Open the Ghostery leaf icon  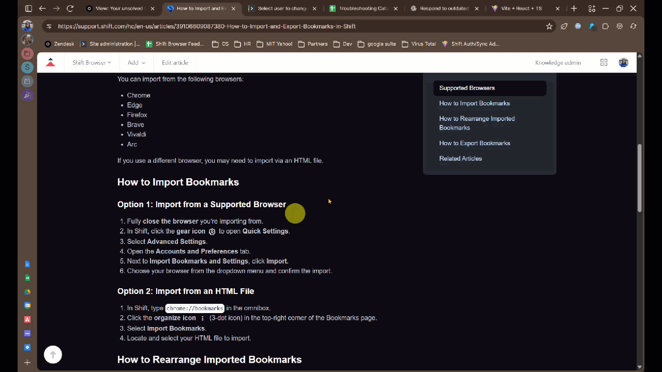point(564,26)
